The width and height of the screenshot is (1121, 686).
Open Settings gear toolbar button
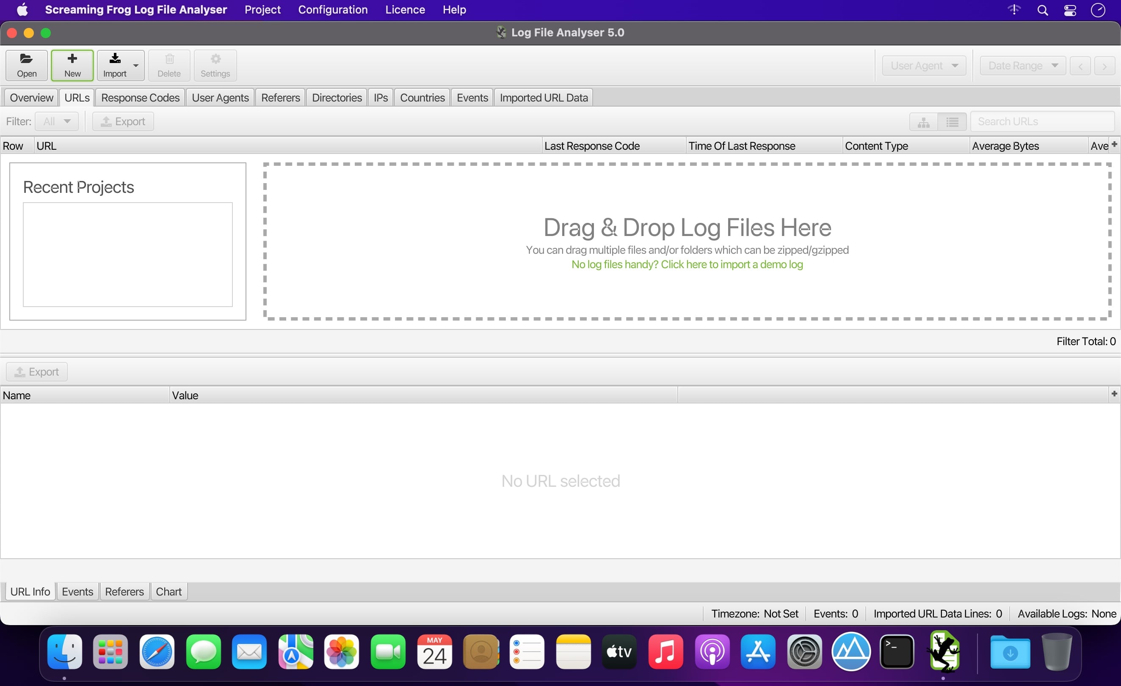coord(215,66)
